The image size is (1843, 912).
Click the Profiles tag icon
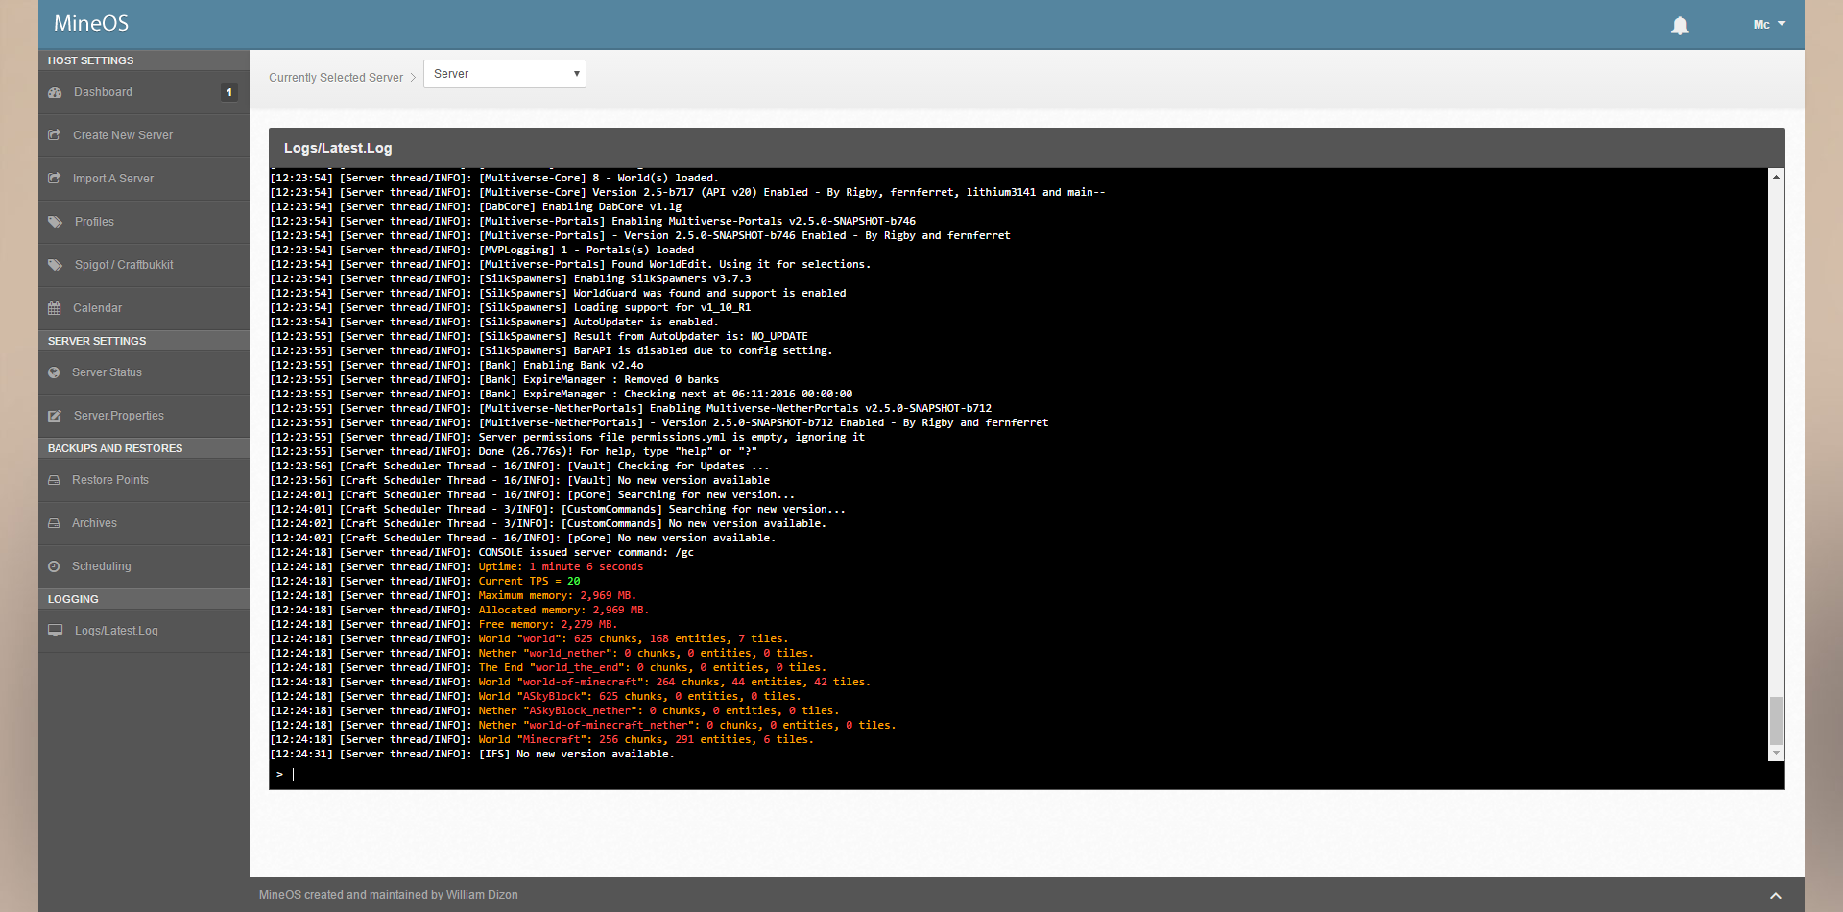55,222
